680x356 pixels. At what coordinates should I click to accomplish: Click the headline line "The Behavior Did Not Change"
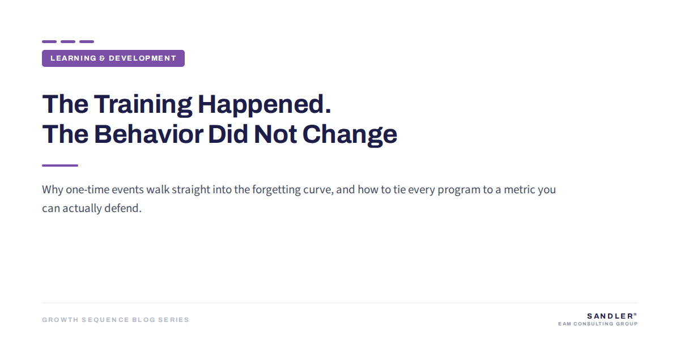pos(219,134)
